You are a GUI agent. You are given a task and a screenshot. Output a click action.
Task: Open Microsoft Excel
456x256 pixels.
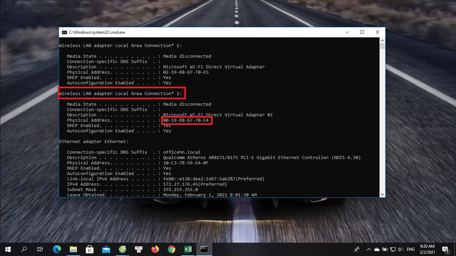(188, 249)
